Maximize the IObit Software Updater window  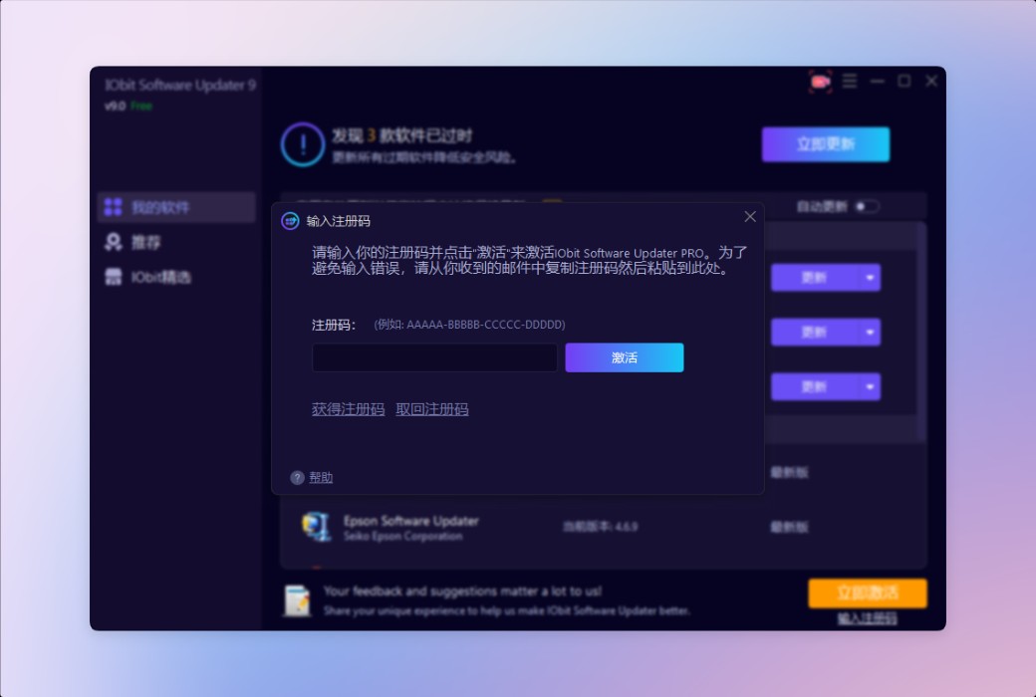coord(905,82)
